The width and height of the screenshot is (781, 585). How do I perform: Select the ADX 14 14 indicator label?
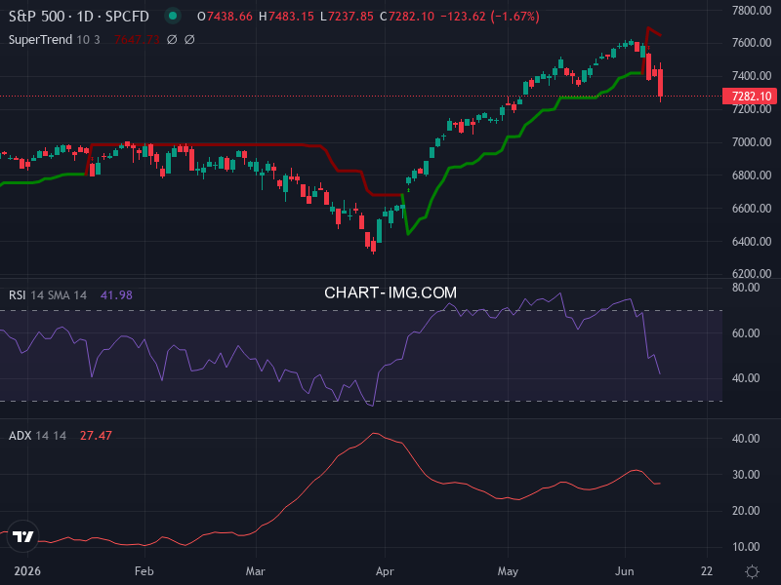point(37,435)
